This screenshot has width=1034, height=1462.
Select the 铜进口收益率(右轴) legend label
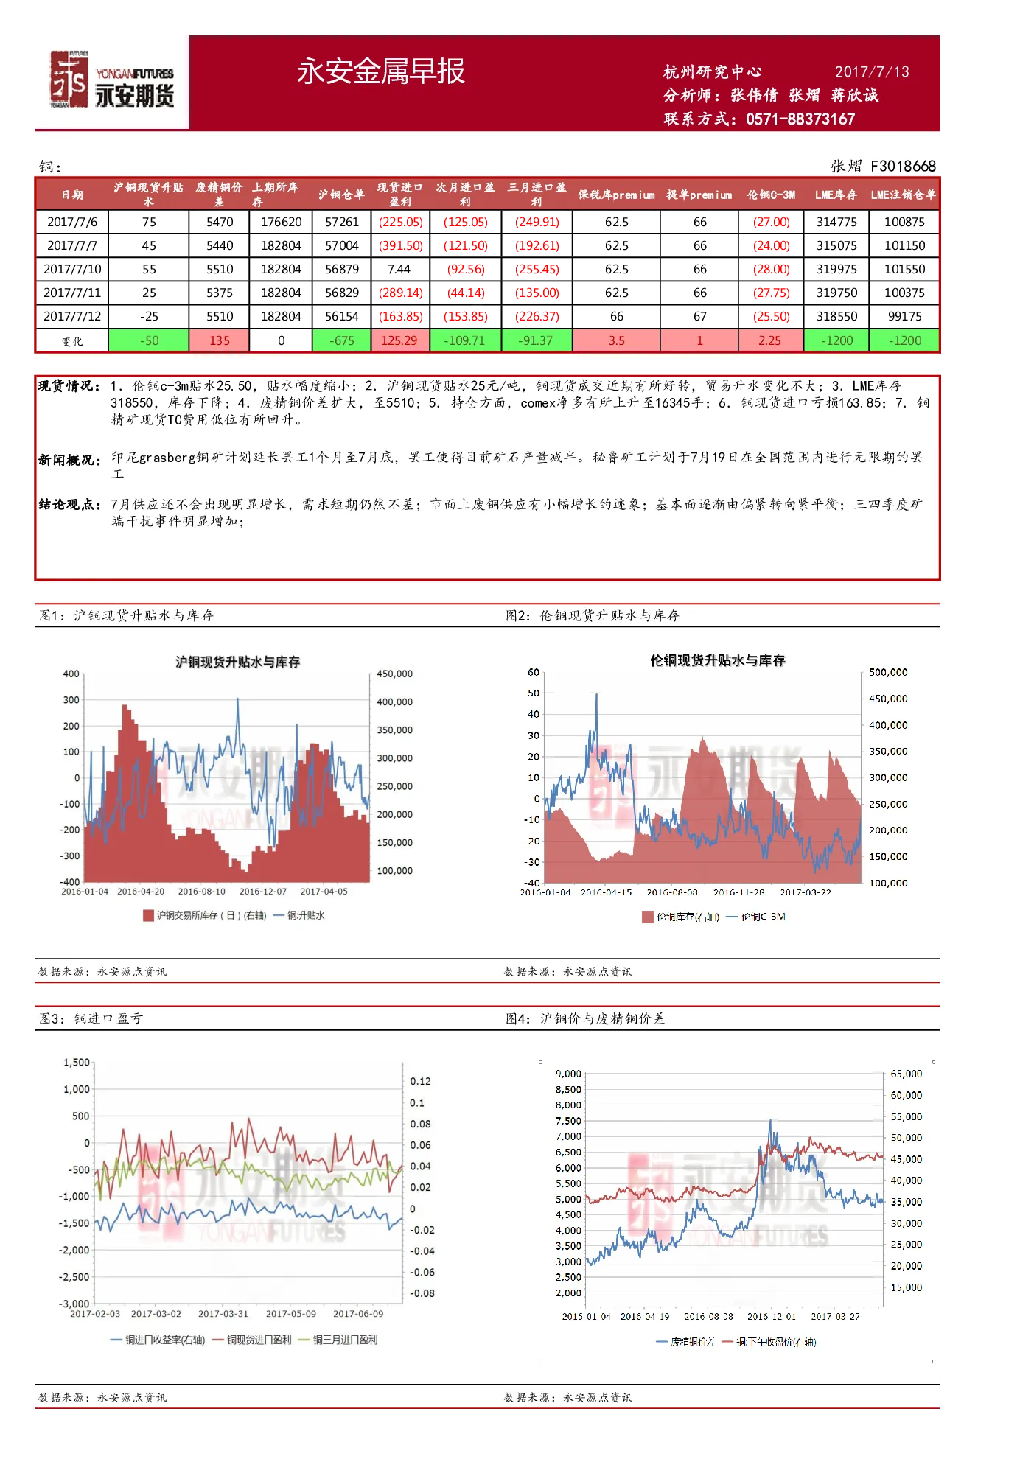[165, 1340]
